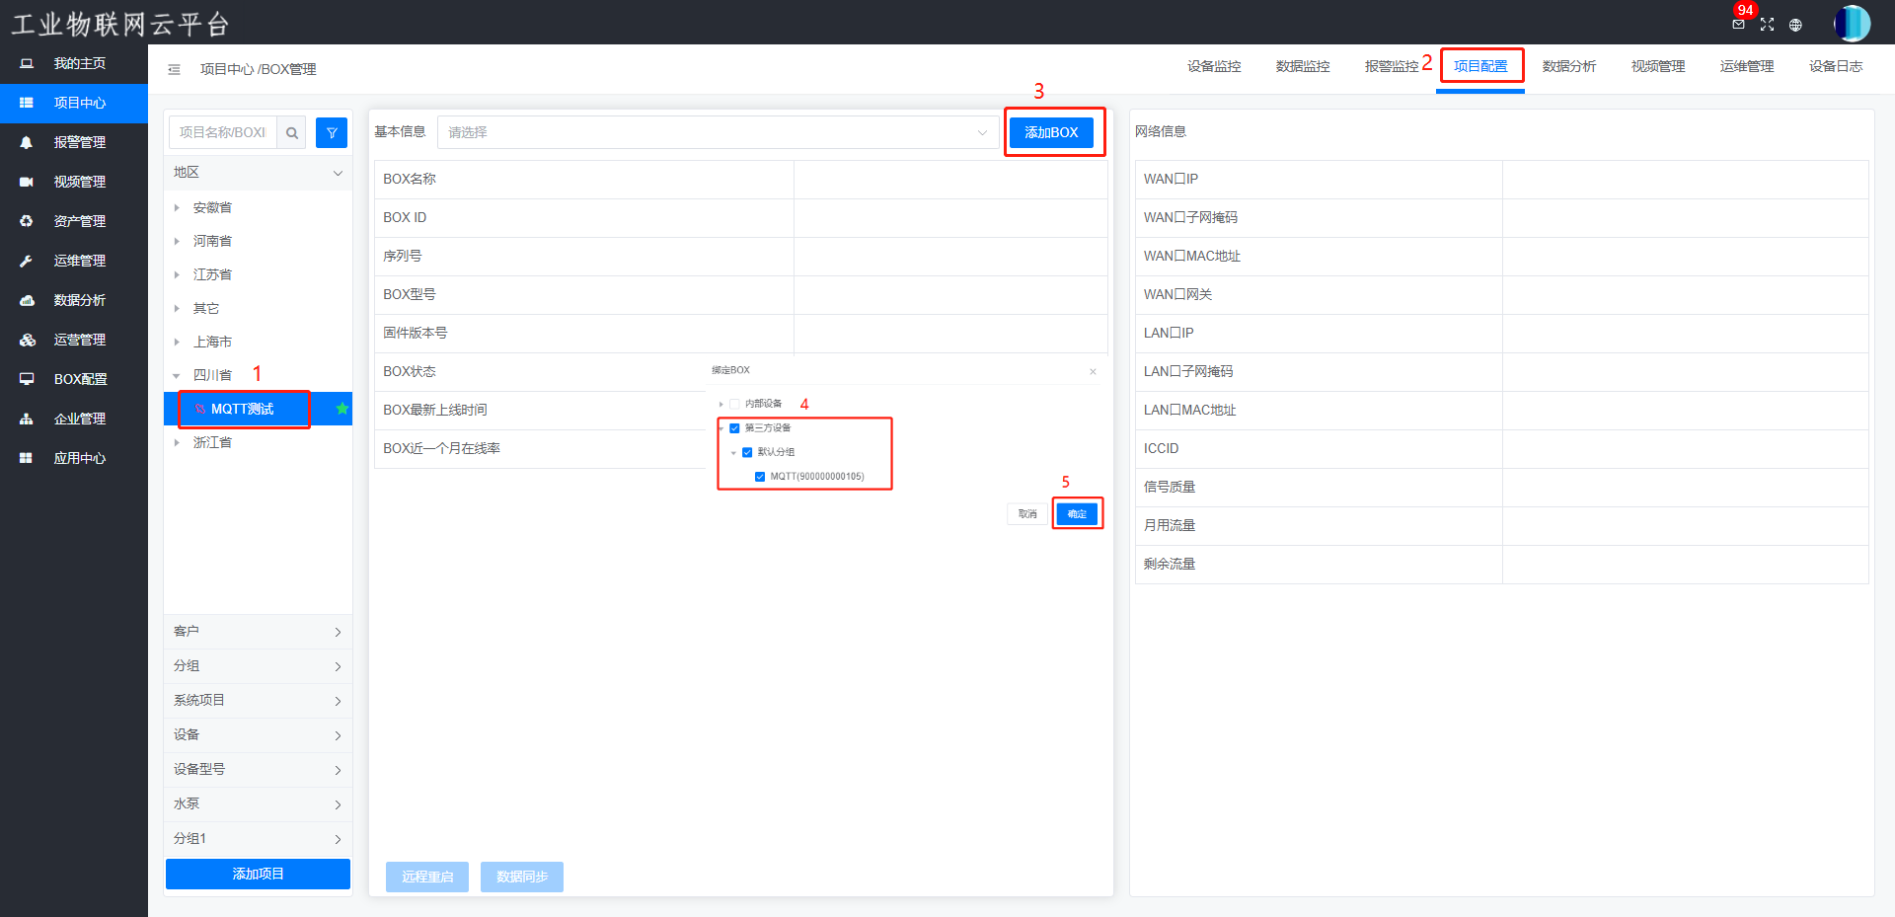Open the 基本信息 请选择 dropdown

coord(718,132)
